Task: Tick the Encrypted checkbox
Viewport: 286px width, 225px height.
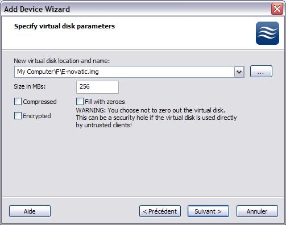Action: tap(18, 115)
